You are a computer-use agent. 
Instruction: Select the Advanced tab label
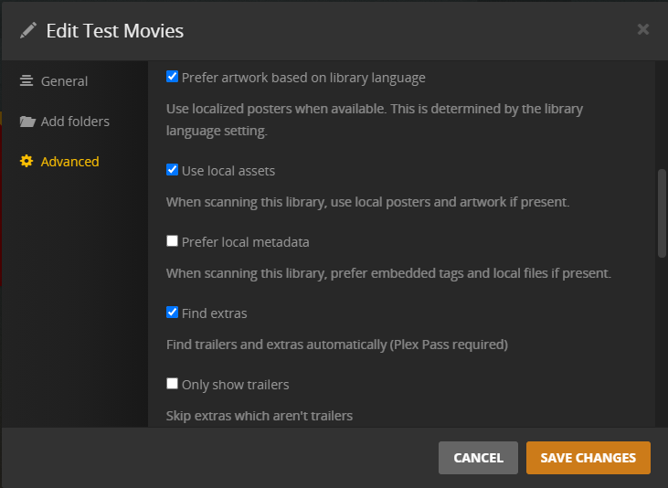69,162
